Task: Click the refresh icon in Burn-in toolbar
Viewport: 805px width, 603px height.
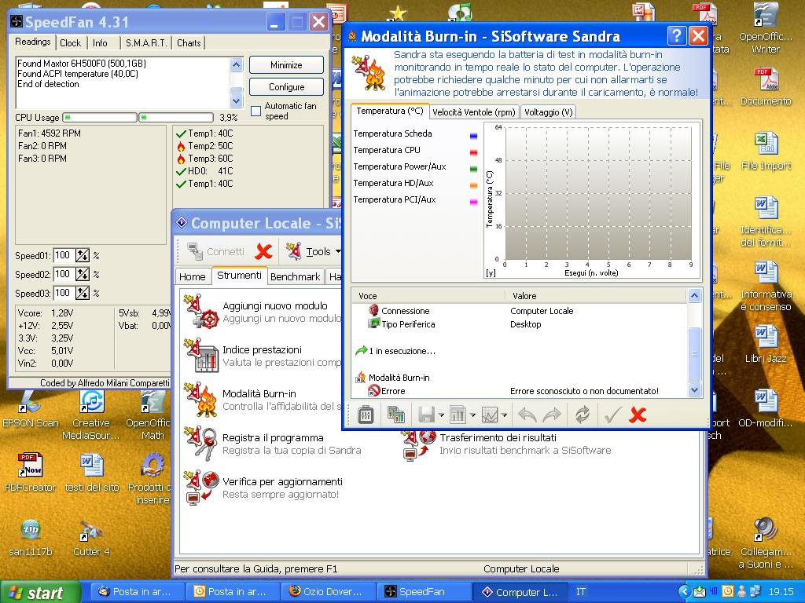Action: tap(583, 415)
